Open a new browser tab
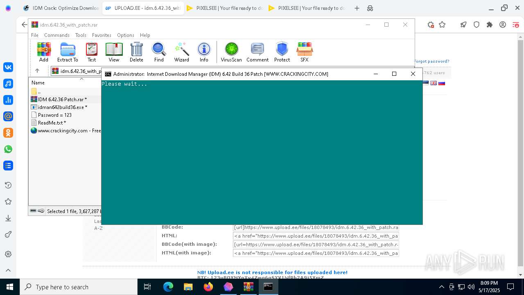This screenshot has height=295, width=524. [x=357, y=8]
